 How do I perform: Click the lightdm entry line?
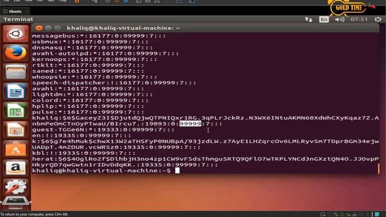(x=92, y=95)
